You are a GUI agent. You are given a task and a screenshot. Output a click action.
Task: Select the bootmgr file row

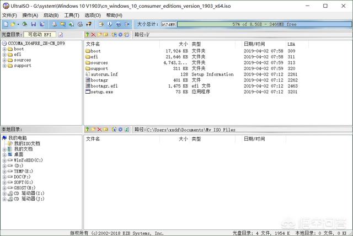(x=191, y=80)
